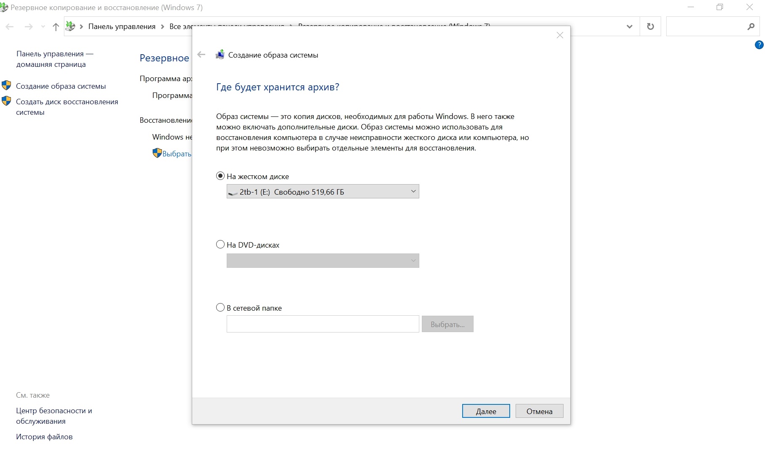Screen dimensions: 765x454
Task: Click the system image wizard title icon
Action: point(220,55)
